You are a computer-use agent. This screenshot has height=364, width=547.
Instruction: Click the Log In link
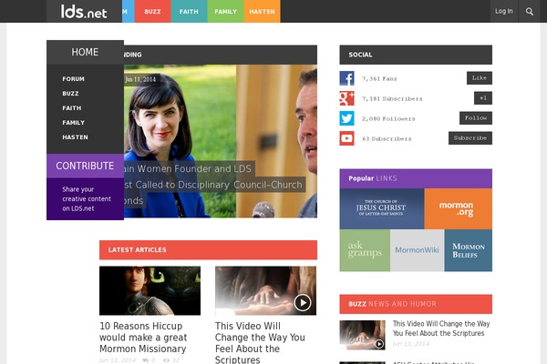(x=504, y=12)
